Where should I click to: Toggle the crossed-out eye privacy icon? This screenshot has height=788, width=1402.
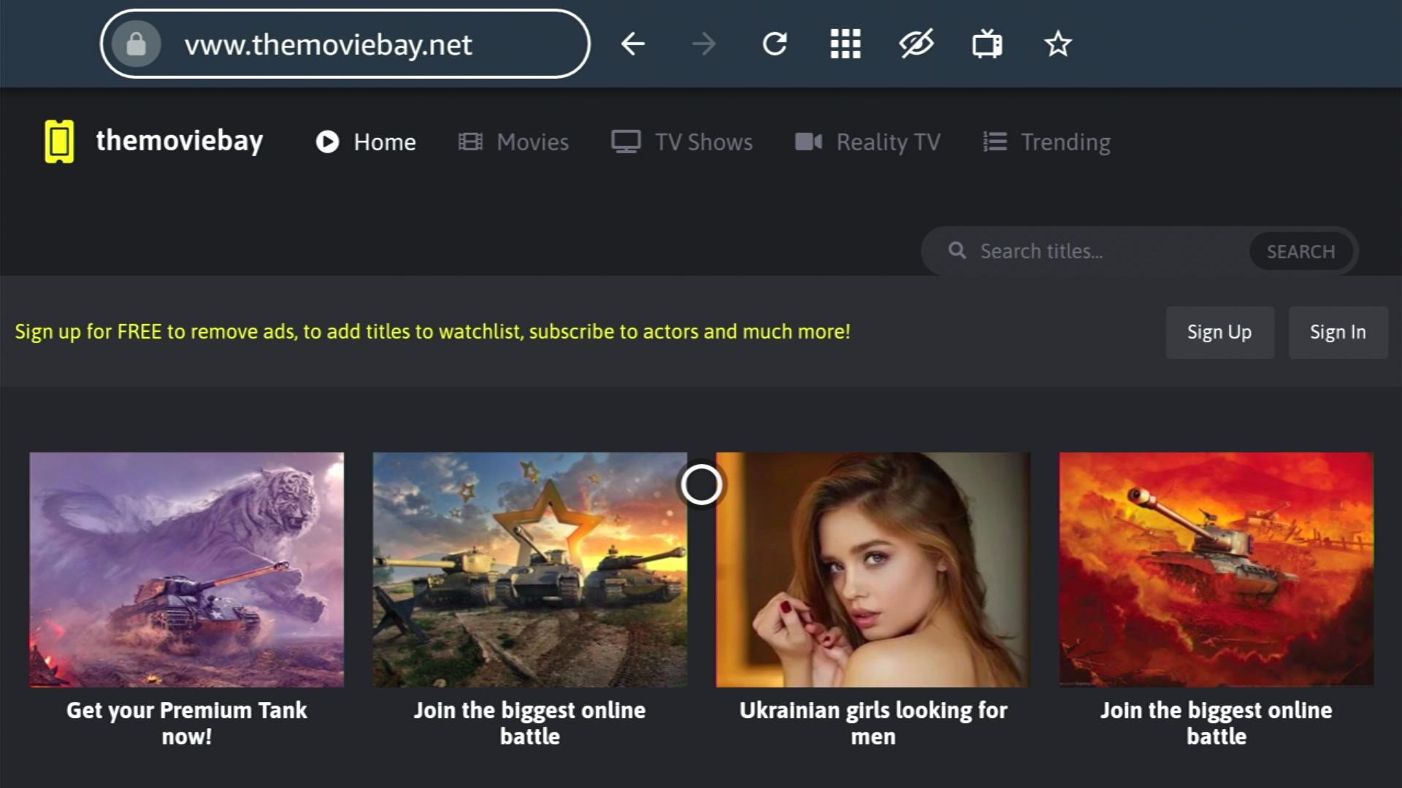pyautogui.click(x=916, y=45)
